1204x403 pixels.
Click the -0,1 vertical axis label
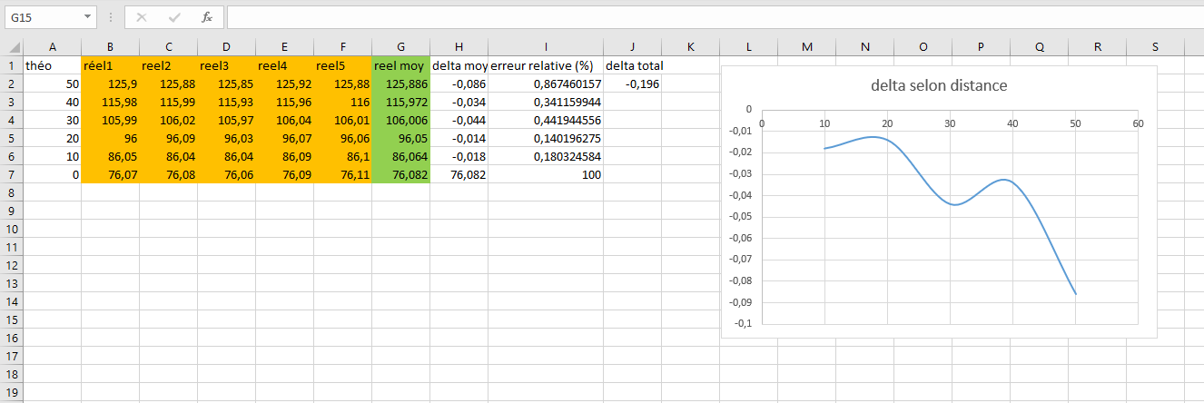tap(744, 324)
